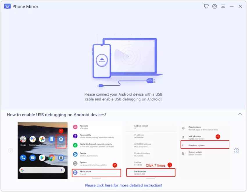Minimize the Phone Mirror window

coord(231,6)
